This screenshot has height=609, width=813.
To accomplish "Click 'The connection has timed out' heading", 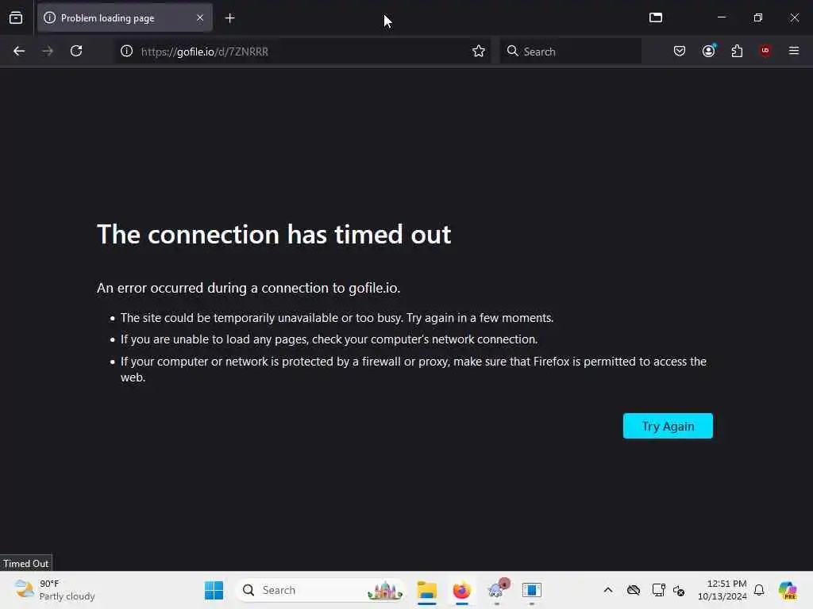I will tap(274, 235).
